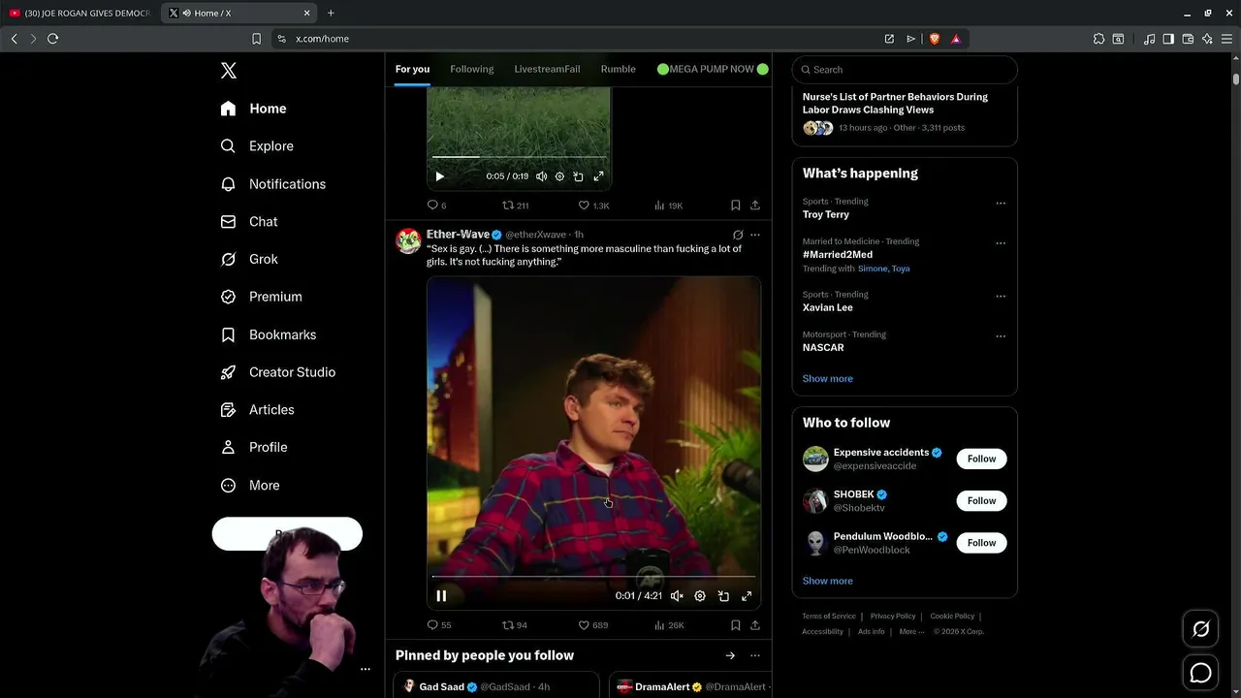This screenshot has height=698, width=1241.
Task: Switch to the LivestreamFail tab
Action: point(547,69)
